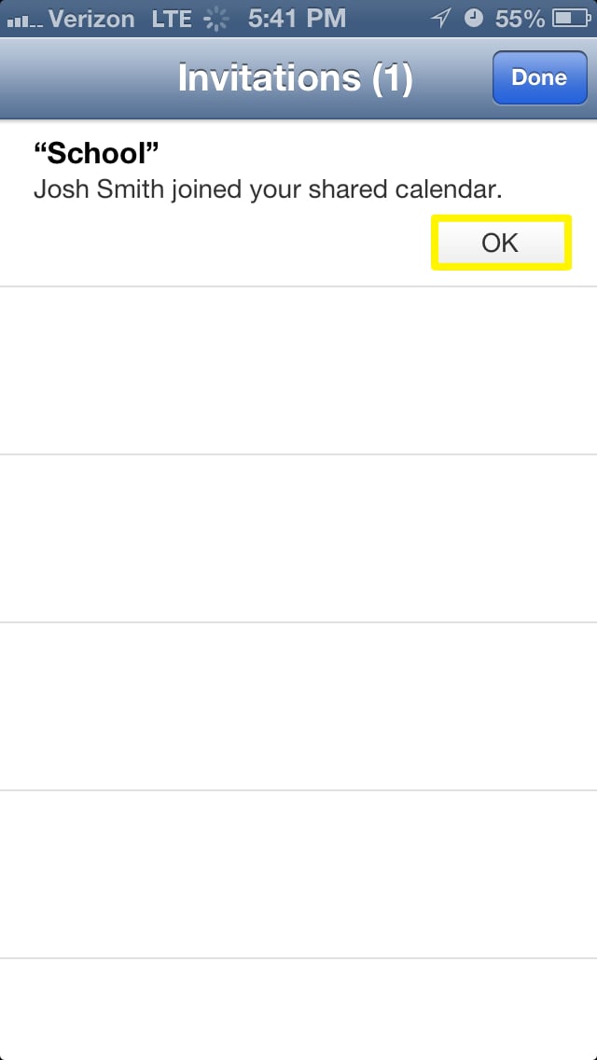Select fourth empty row beneath School invitation
Screen dimensions: 597x1060
pos(298,874)
